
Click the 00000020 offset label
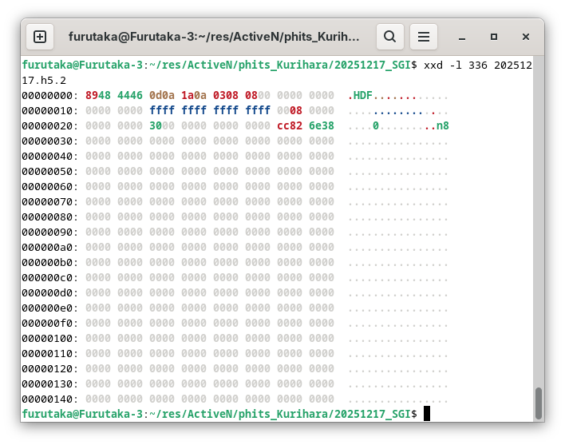47,126
